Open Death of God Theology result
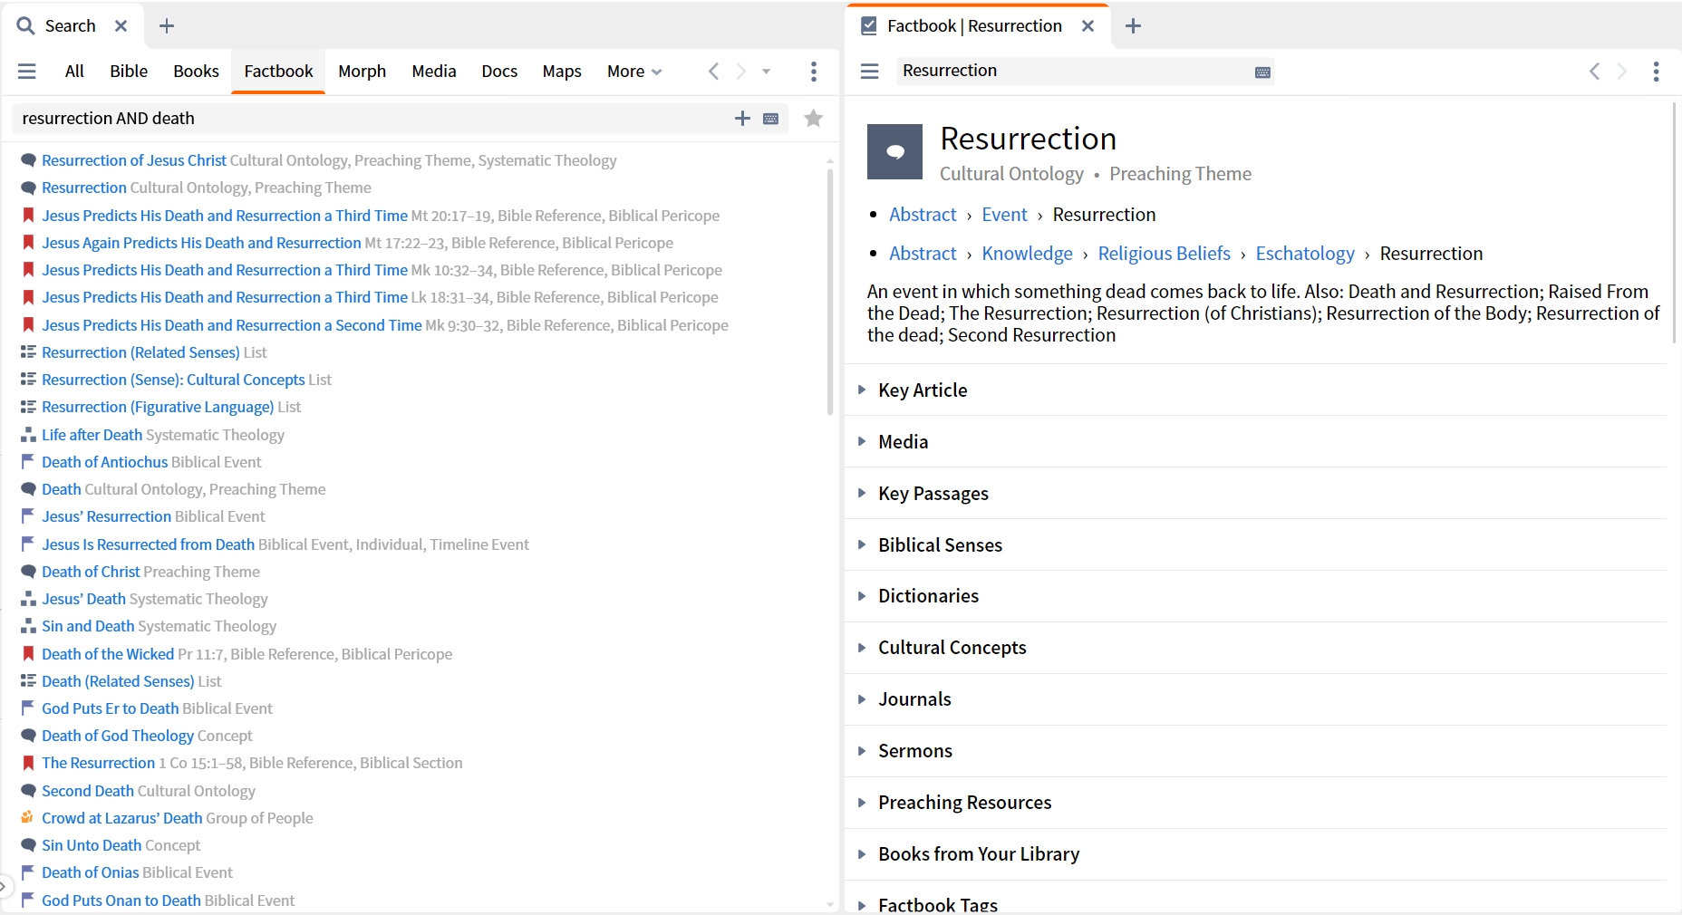Image resolution: width=1682 pixels, height=915 pixels. (x=118, y=736)
